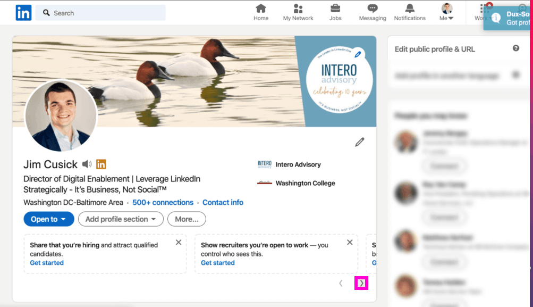View Jim's 500+ connections
This screenshot has width=533, height=307.
[163, 202]
